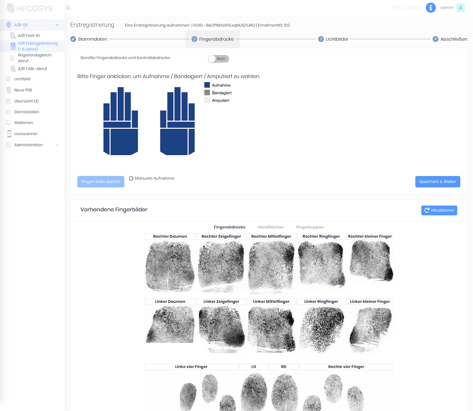The width and height of the screenshot is (473, 411).
Task: Switch to the Handflächen tab
Action: [x=270, y=227]
